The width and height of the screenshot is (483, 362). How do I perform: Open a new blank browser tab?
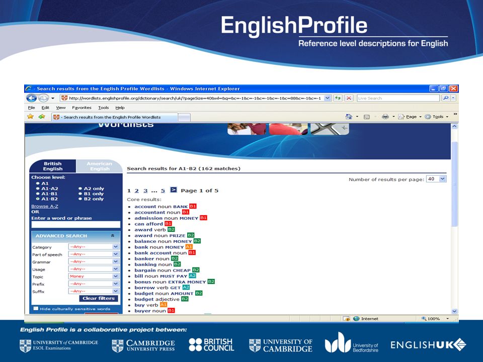tap(184, 117)
